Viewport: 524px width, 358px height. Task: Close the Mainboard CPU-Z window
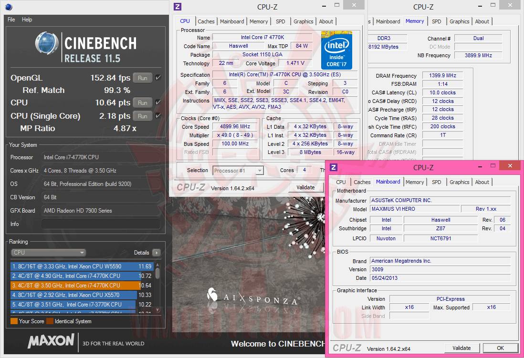510,165
